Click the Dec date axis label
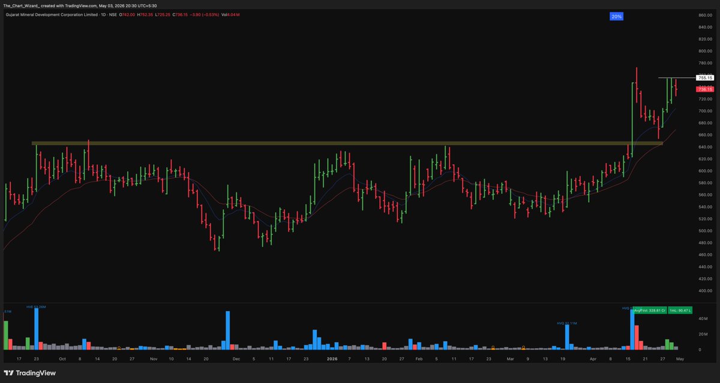The image size is (720, 383). [236, 358]
